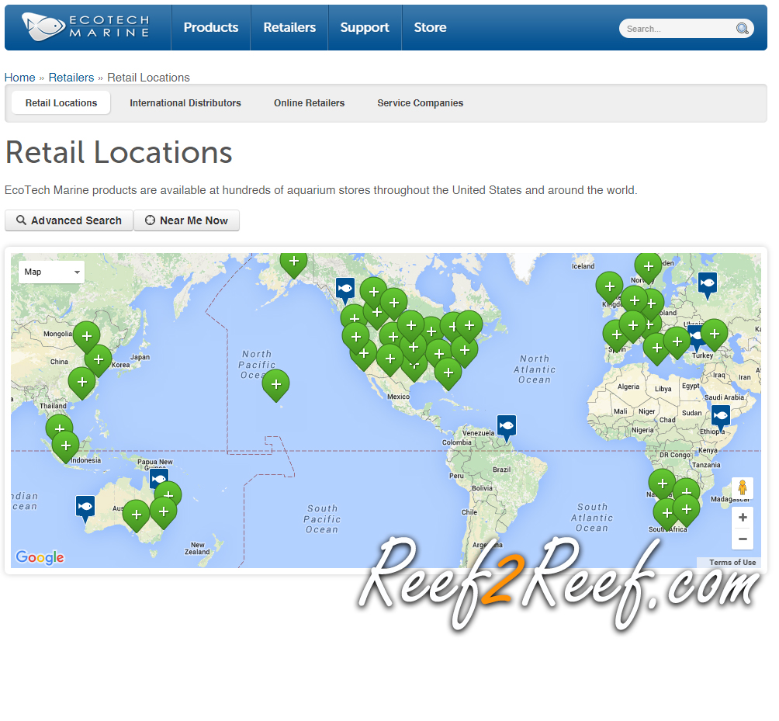
Task: Switch to Online Retailers tab
Action: pos(309,103)
